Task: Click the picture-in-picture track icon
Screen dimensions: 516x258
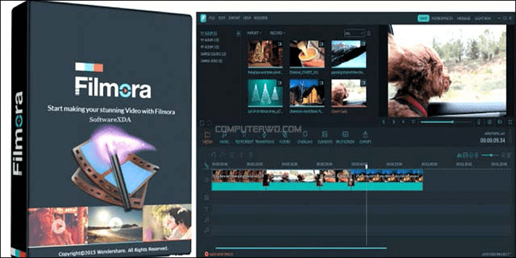Action: (206, 198)
